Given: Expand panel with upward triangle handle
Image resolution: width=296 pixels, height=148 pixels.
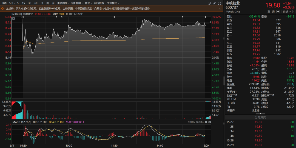Looking at the screenshot, I should click(x=261, y=114).
